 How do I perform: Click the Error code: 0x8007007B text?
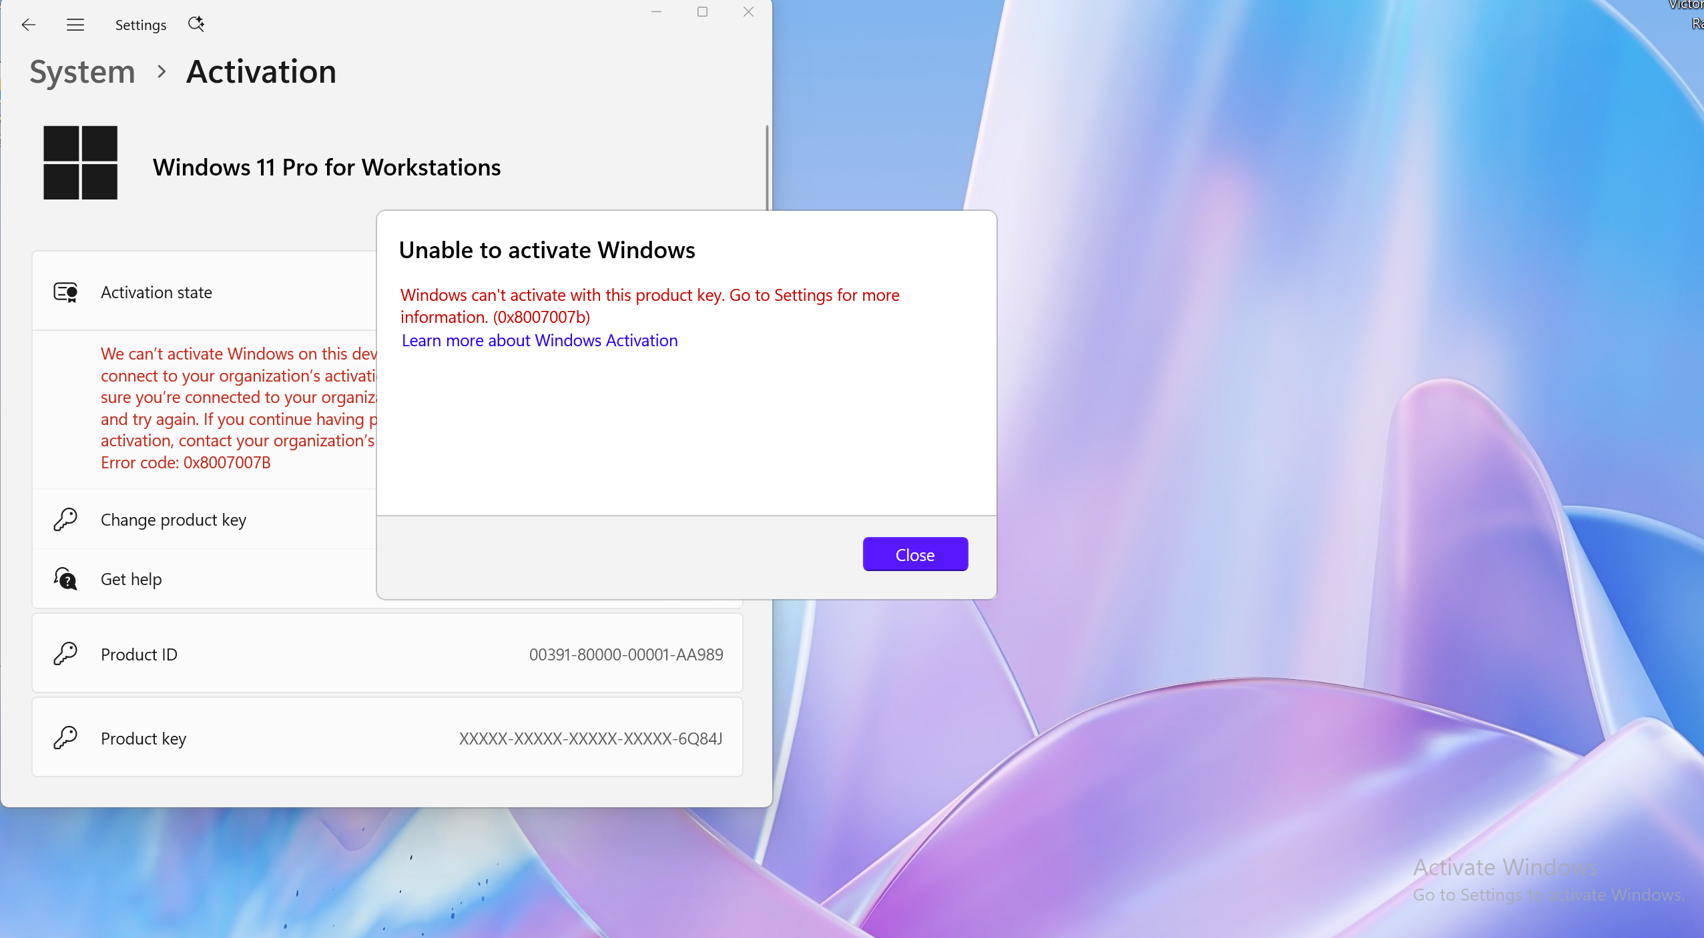point(186,462)
